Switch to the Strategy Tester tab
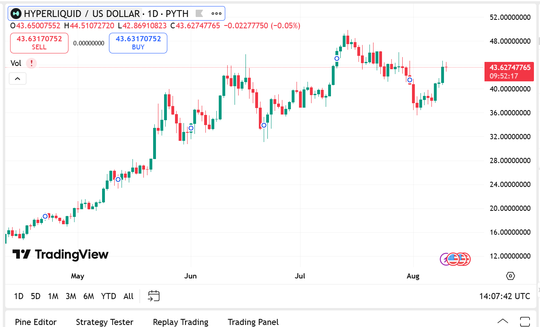 point(105,322)
